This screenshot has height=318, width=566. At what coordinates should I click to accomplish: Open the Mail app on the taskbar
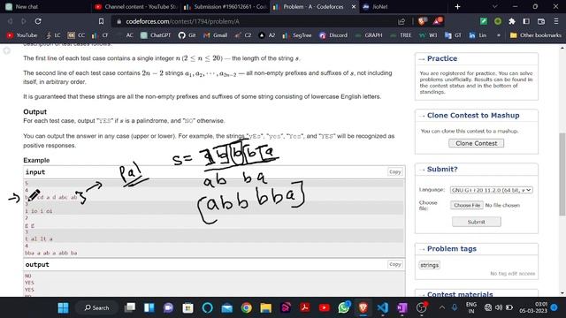(x=227, y=307)
